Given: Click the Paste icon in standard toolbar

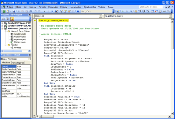Looking at the screenshot, I should 26,11.
